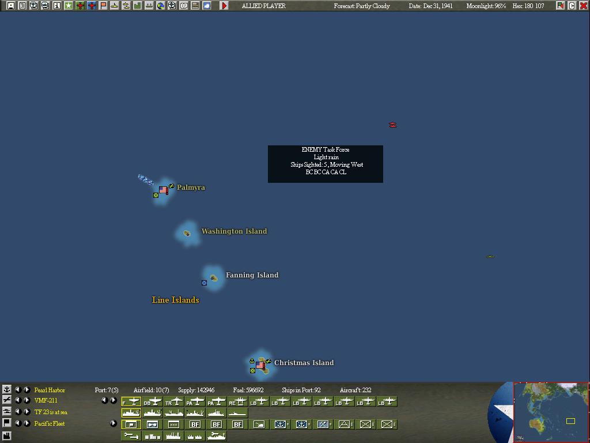Screen dimensions: 590x443
Task: Select the 'RE' recon squadron icon
Action: [238, 401]
